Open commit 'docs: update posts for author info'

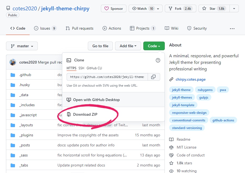point(86,145)
